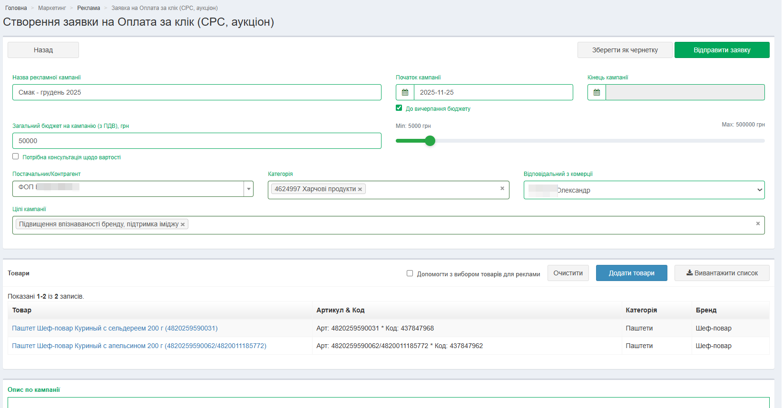783x408 pixels.
Task: Click the download icon on 'Вивантажити список'
Action: 689,273
